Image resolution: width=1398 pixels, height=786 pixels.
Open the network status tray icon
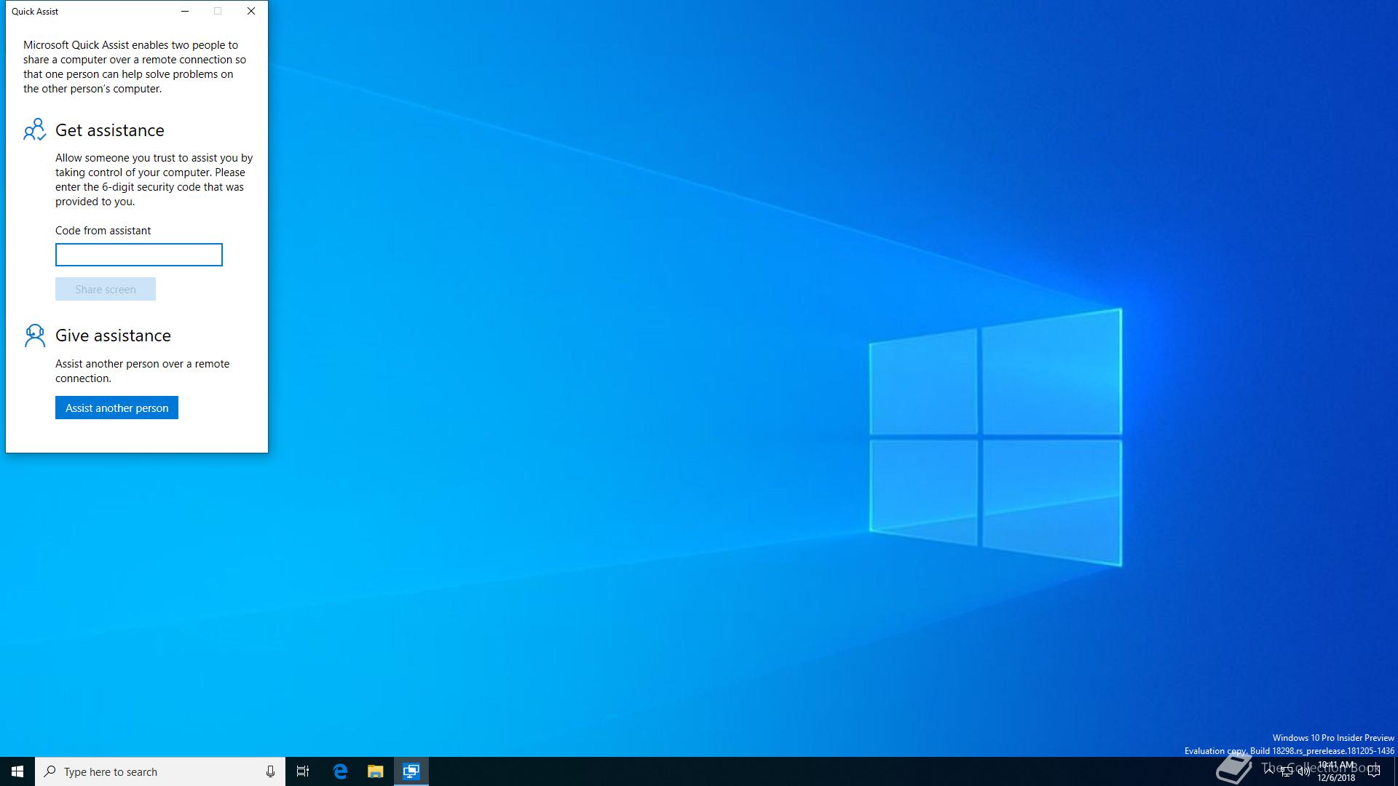click(x=1287, y=771)
